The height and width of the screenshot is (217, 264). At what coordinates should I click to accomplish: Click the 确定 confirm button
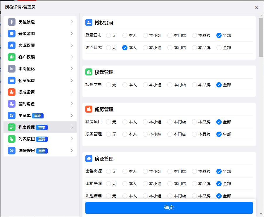(169, 208)
